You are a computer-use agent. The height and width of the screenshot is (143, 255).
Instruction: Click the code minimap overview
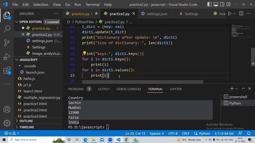click(x=241, y=31)
